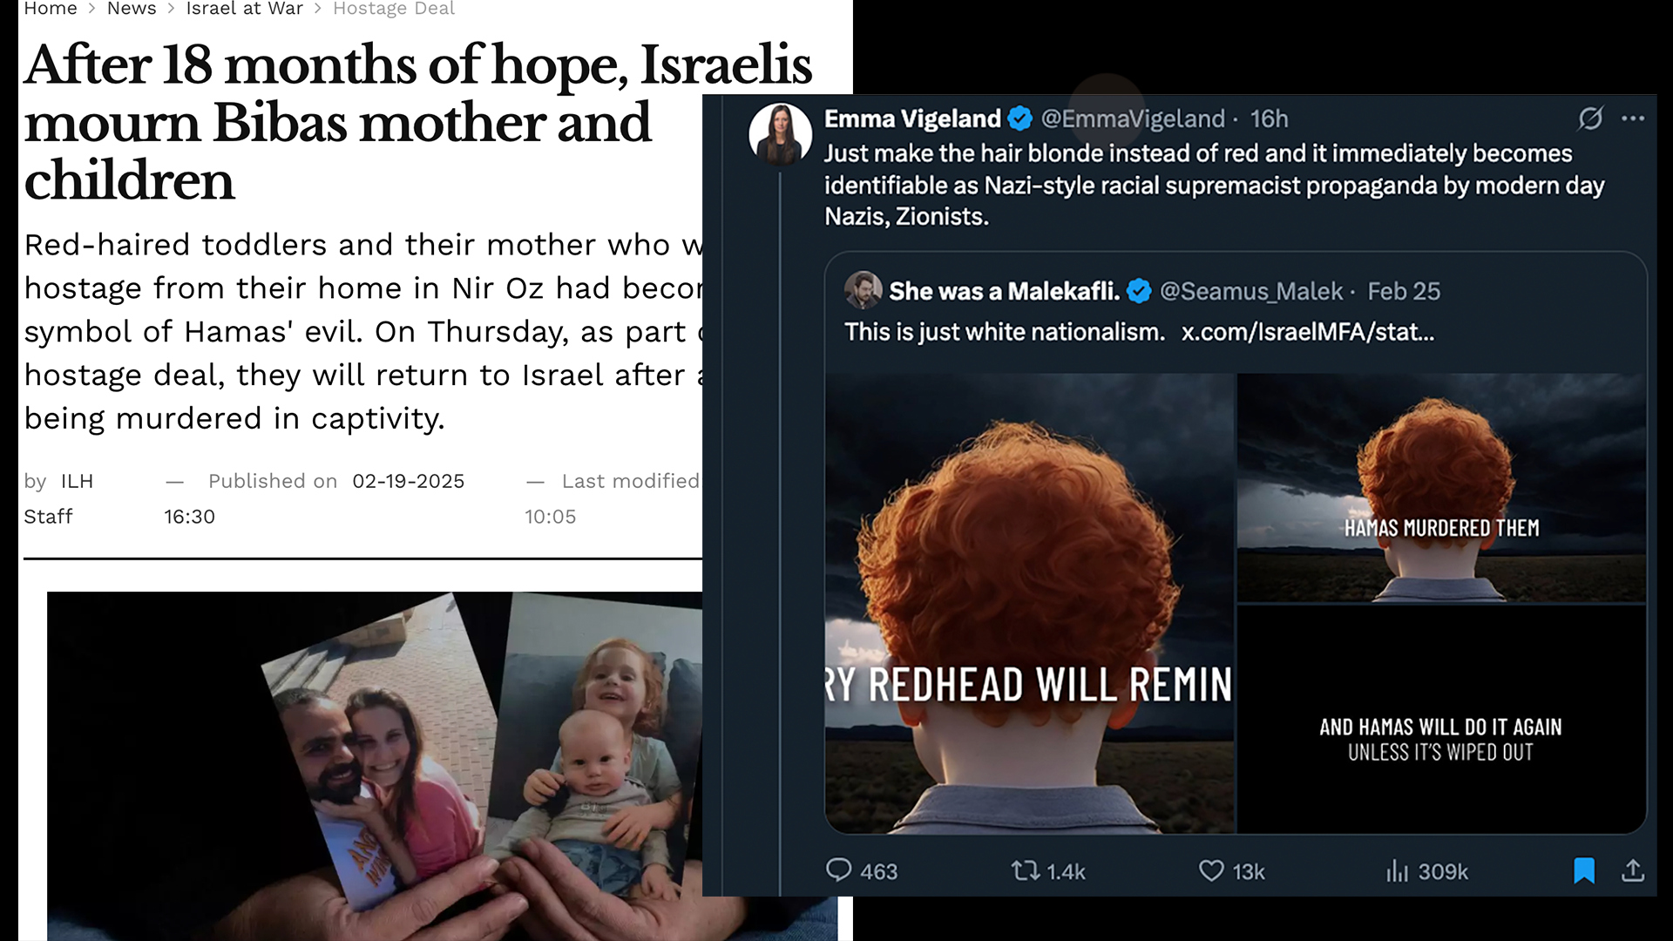
Task: Like the tweet via the heart icon
Action: [1211, 870]
